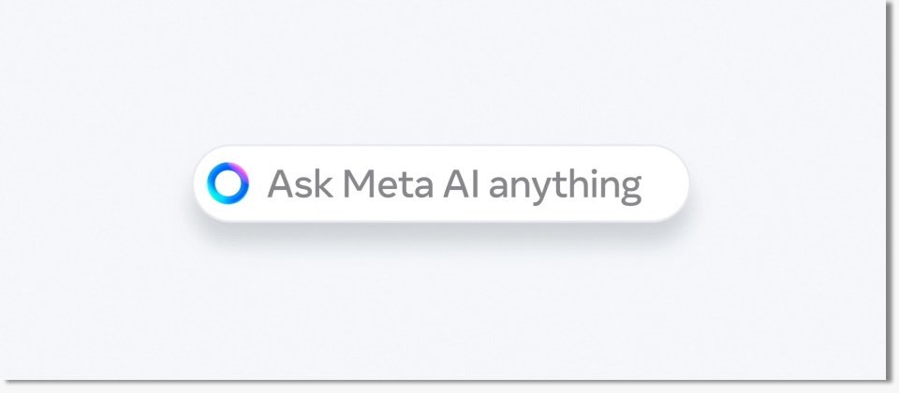The image size is (899, 393).
Task: Open Meta AI chat via the ring logo
Action: (228, 183)
